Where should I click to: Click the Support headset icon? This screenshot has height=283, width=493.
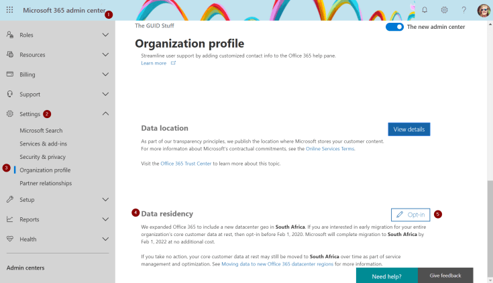click(x=10, y=95)
